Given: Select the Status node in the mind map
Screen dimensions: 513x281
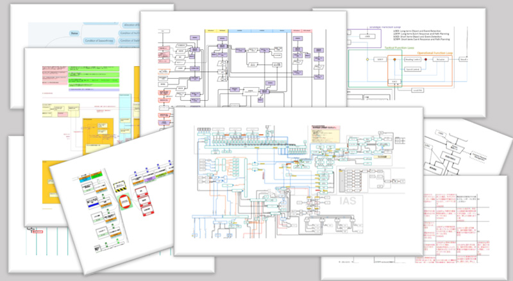Looking at the screenshot, I should [x=74, y=33].
